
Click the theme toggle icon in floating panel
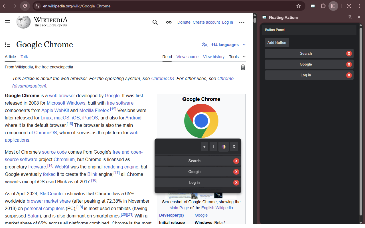[224, 147]
